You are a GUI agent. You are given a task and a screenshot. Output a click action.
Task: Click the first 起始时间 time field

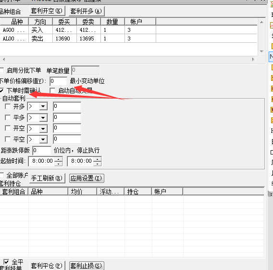(41, 161)
